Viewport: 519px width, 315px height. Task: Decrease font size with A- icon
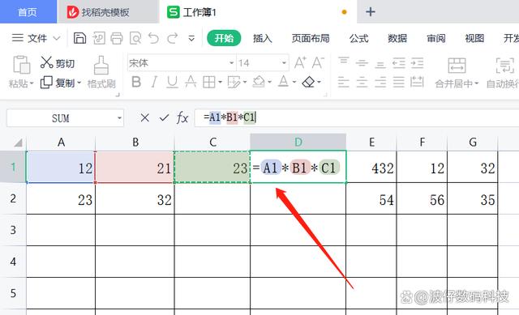318,63
